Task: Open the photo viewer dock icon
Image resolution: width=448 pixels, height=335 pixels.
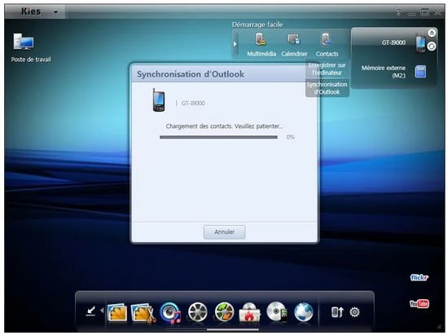Action: (116, 312)
